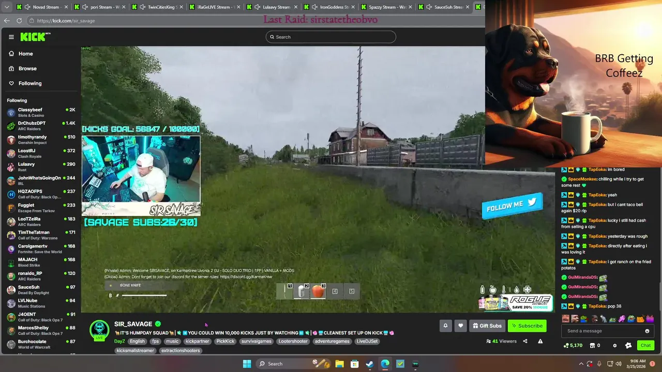Image resolution: width=662 pixels, height=372 pixels.
Task: Click the volume icon in system tray
Action: point(620,364)
